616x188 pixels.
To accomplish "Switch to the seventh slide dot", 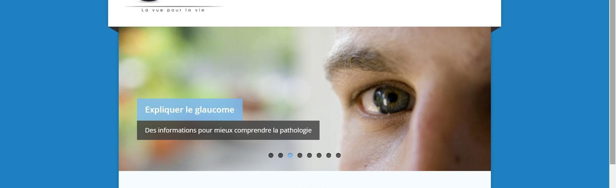I will tap(329, 155).
